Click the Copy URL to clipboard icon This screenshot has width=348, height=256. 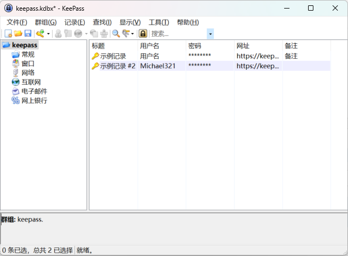click(94, 34)
